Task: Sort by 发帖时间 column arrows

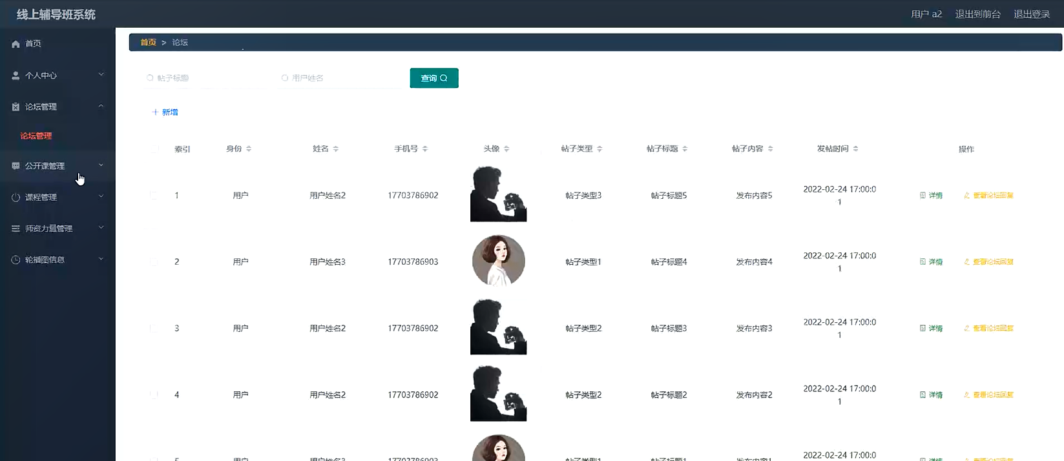Action: 855,149
